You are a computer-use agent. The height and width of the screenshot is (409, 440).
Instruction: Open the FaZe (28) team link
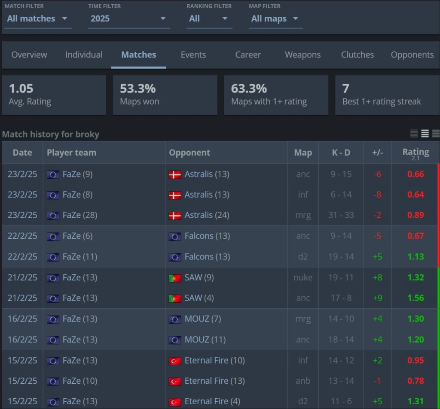(80, 215)
